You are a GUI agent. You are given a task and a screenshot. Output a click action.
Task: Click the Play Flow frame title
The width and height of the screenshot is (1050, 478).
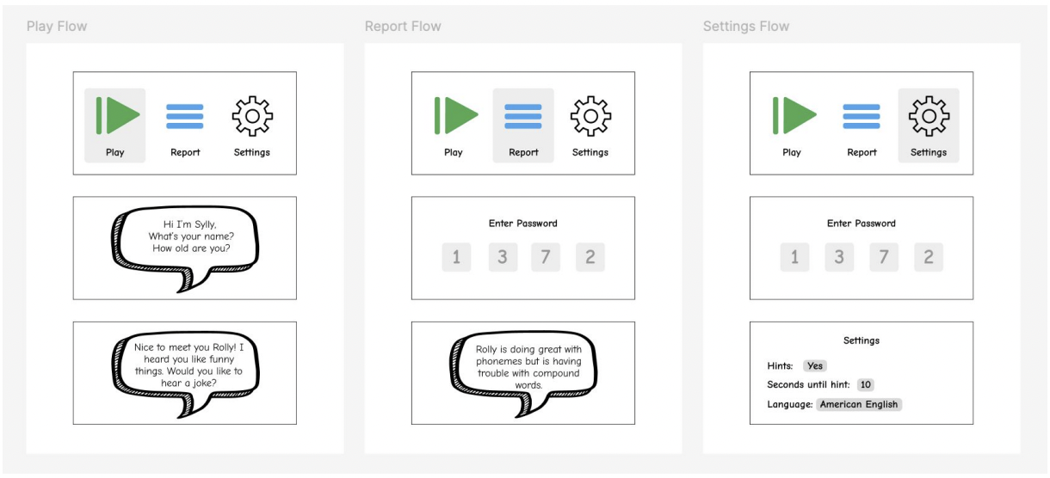tap(57, 26)
